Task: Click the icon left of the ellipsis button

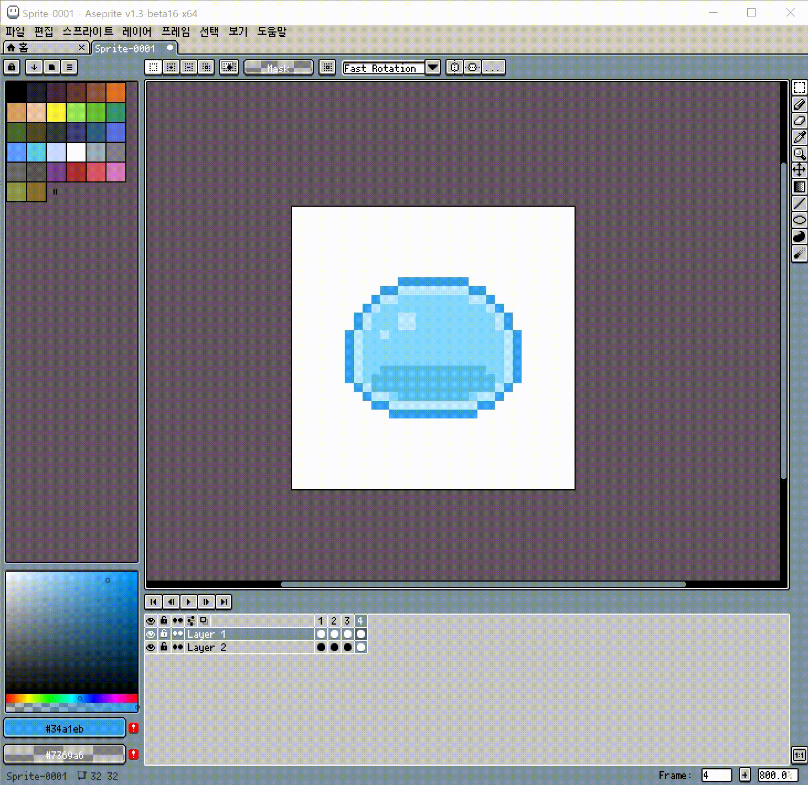Action: click(x=472, y=67)
